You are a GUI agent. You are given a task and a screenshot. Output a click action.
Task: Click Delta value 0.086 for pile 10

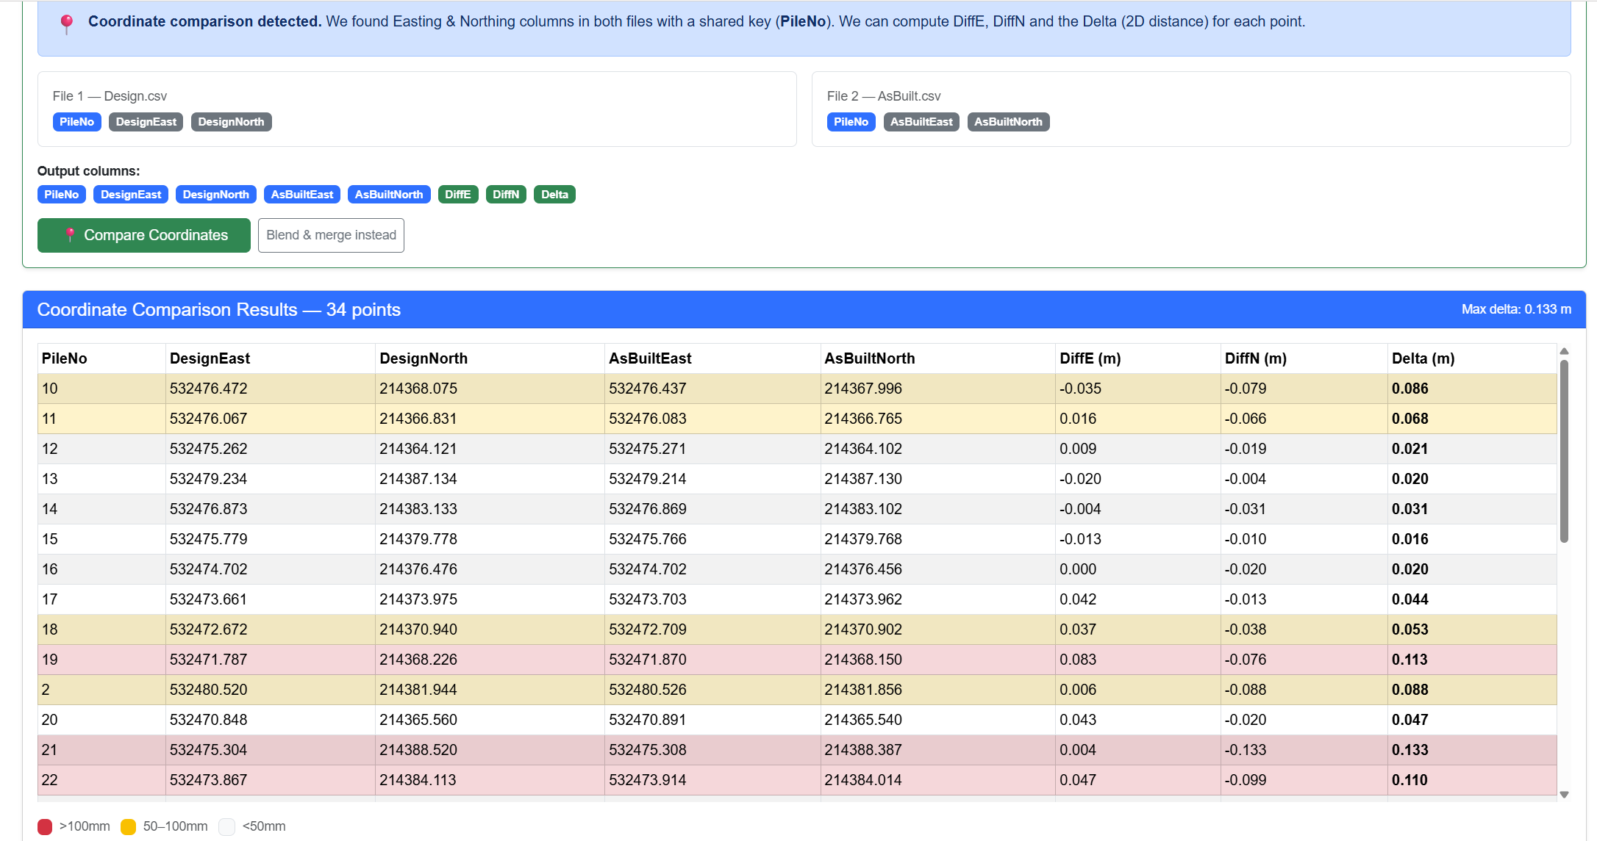[1410, 389]
